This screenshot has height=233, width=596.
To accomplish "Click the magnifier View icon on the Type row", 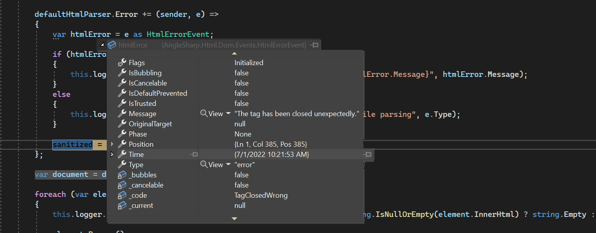I will point(205,164).
